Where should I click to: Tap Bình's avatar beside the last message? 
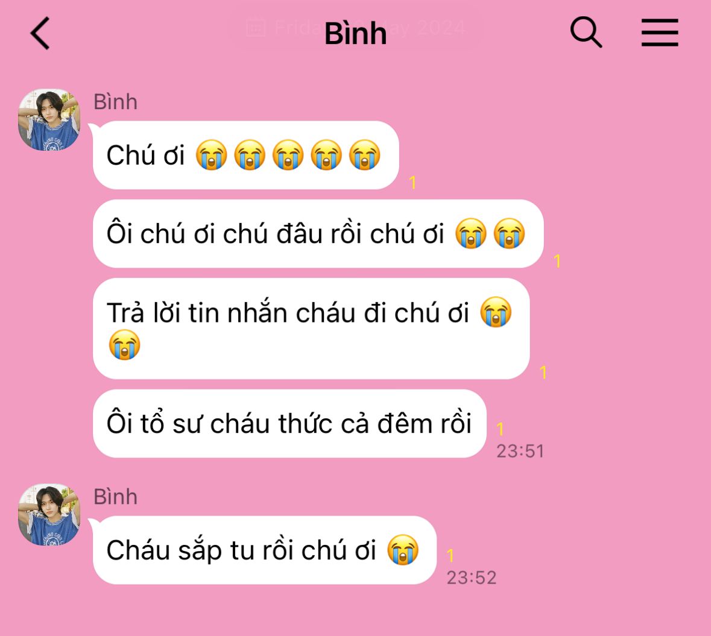click(x=49, y=514)
